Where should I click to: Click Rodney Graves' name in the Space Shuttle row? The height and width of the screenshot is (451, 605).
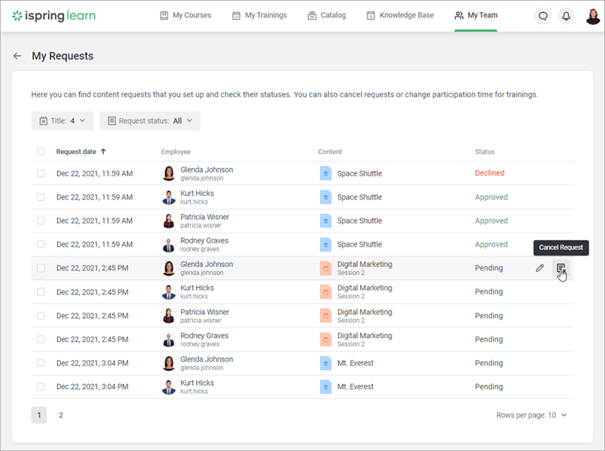click(x=204, y=241)
